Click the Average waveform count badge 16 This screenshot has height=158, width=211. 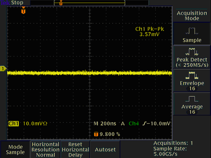(192, 112)
